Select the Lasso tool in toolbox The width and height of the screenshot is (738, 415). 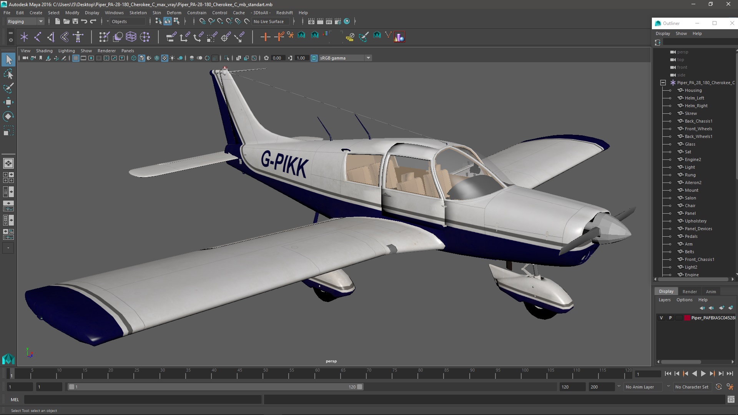(x=8, y=74)
